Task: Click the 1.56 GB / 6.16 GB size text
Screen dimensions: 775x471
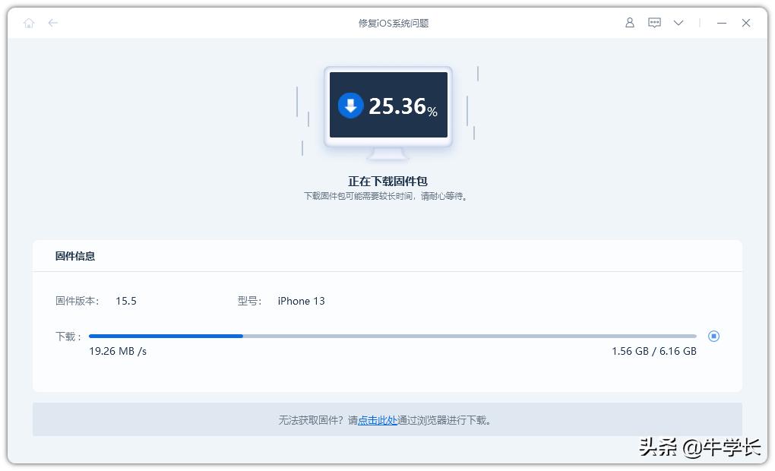Action: pos(655,351)
